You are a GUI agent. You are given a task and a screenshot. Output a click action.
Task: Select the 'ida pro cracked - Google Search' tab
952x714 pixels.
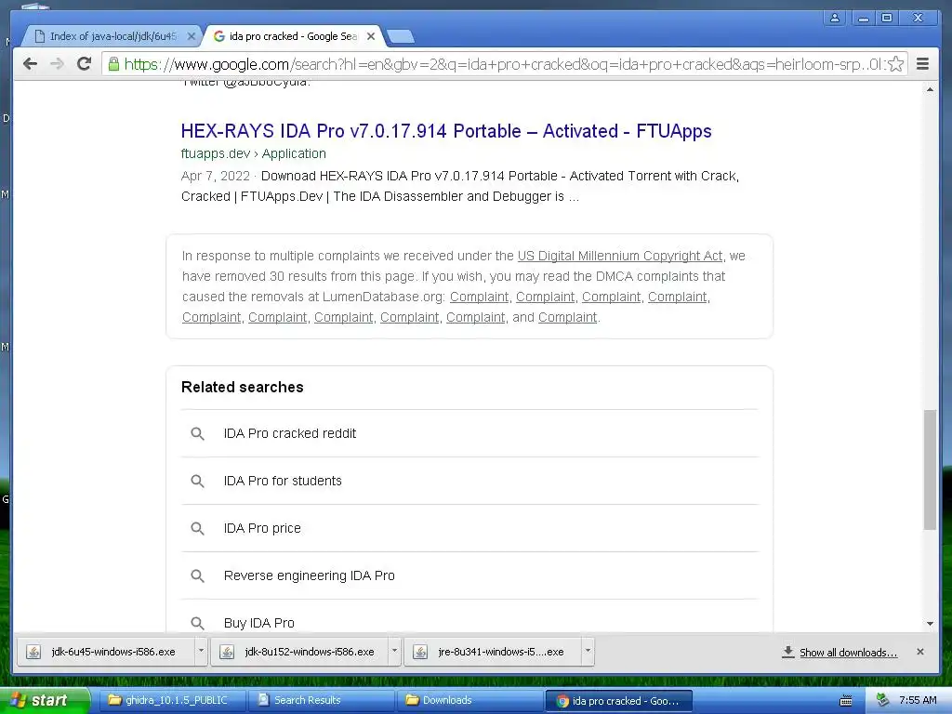coord(294,36)
